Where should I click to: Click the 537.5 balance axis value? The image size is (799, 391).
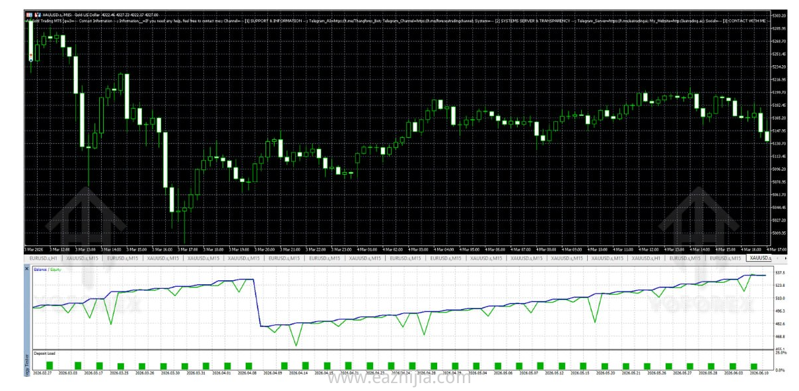[x=781, y=272]
